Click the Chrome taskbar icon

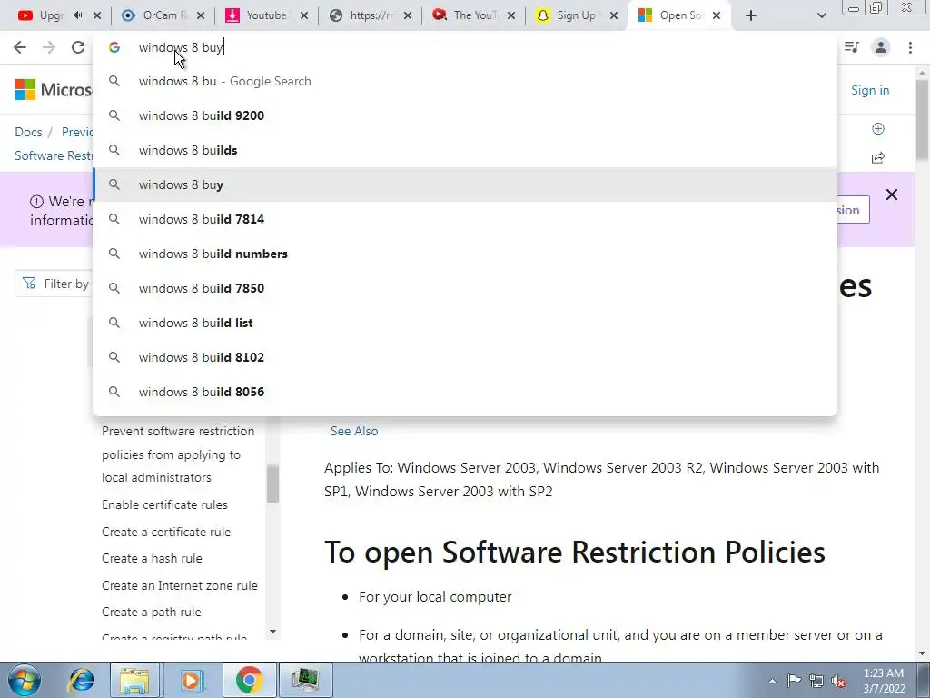[249, 680]
